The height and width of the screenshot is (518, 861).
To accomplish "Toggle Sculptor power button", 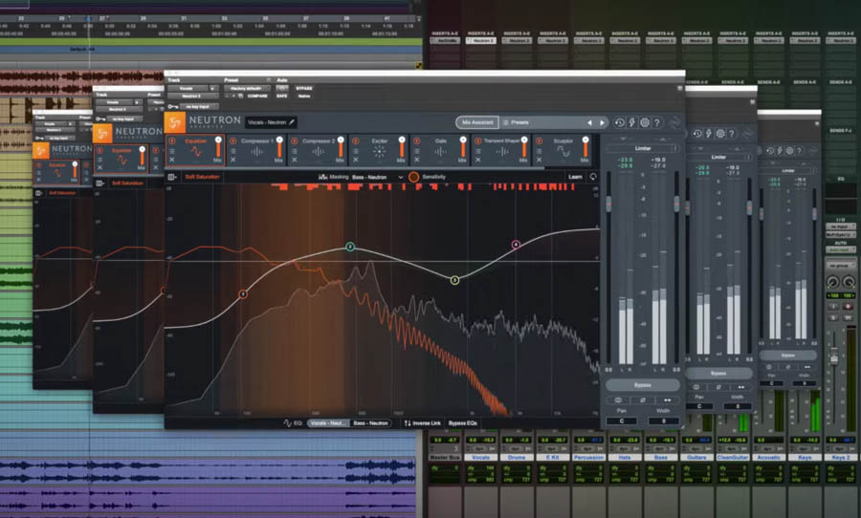I will [540, 141].
